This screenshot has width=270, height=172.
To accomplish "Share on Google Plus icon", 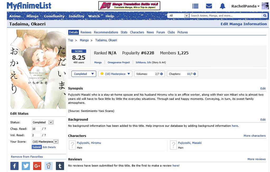I will point(37,166).
